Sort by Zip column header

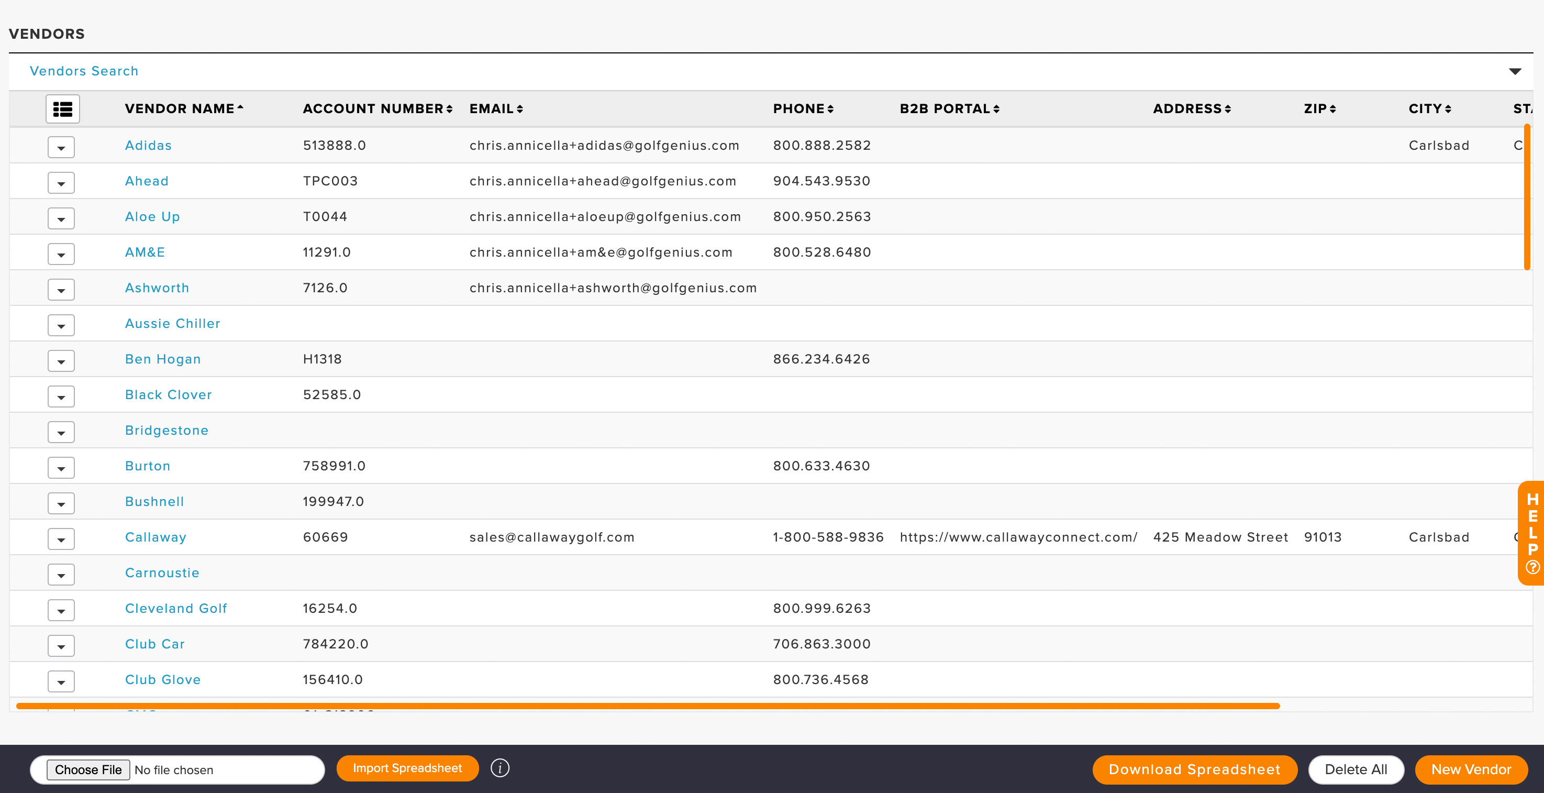1320,108
